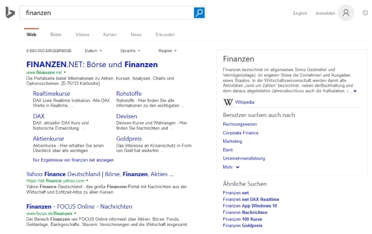
Task: Switch to the Erkunden tab
Action: tap(165, 34)
